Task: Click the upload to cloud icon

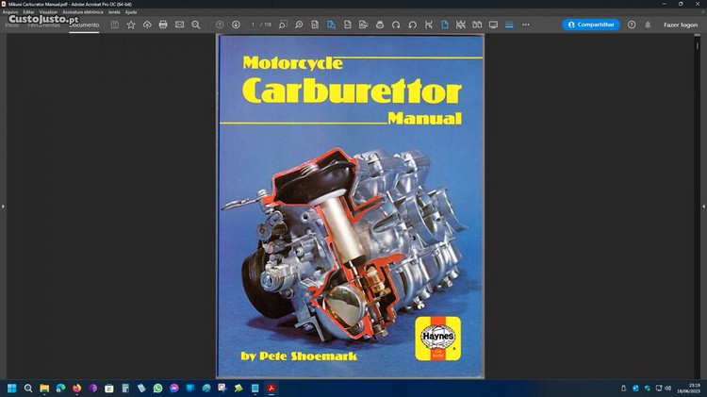Action: [x=147, y=25]
